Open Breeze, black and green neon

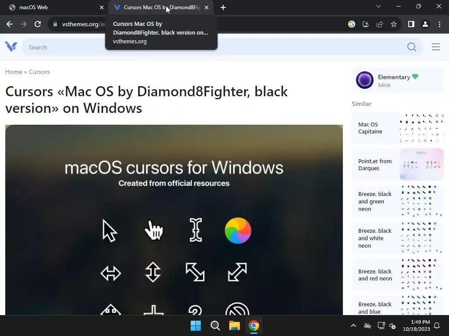397,201
